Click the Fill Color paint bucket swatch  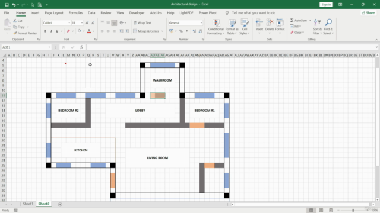point(80,31)
